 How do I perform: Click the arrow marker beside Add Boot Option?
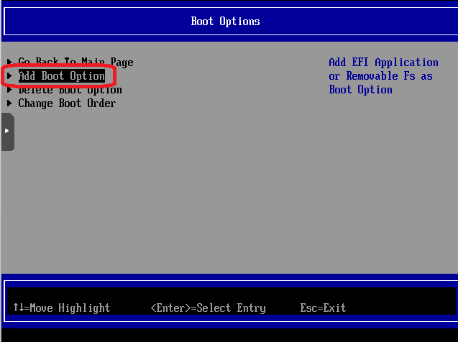9,76
